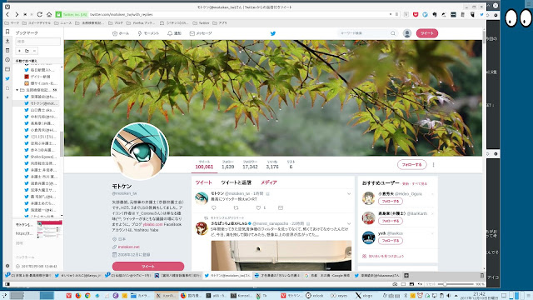
Task: Open the モーメント Twitter nav item
Action: [148, 33]
